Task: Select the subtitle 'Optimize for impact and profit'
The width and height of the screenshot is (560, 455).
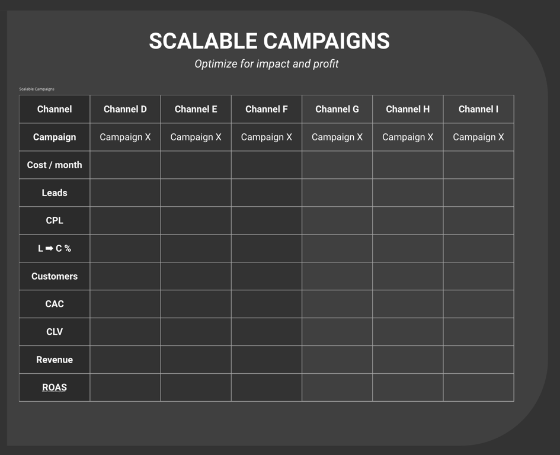Action: (x=267, y=63)
